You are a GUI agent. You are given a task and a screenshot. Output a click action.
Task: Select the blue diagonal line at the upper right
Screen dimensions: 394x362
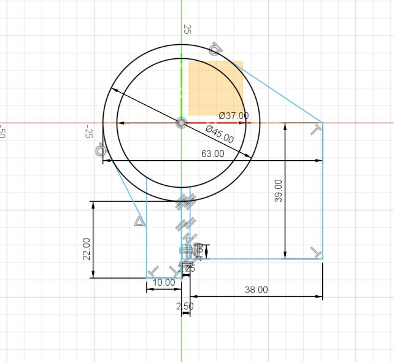pos(278,92)
